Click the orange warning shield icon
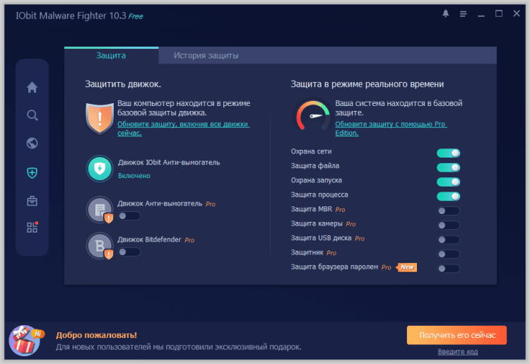The width and height of the screenshot is (530, 364). pos(100,118)
